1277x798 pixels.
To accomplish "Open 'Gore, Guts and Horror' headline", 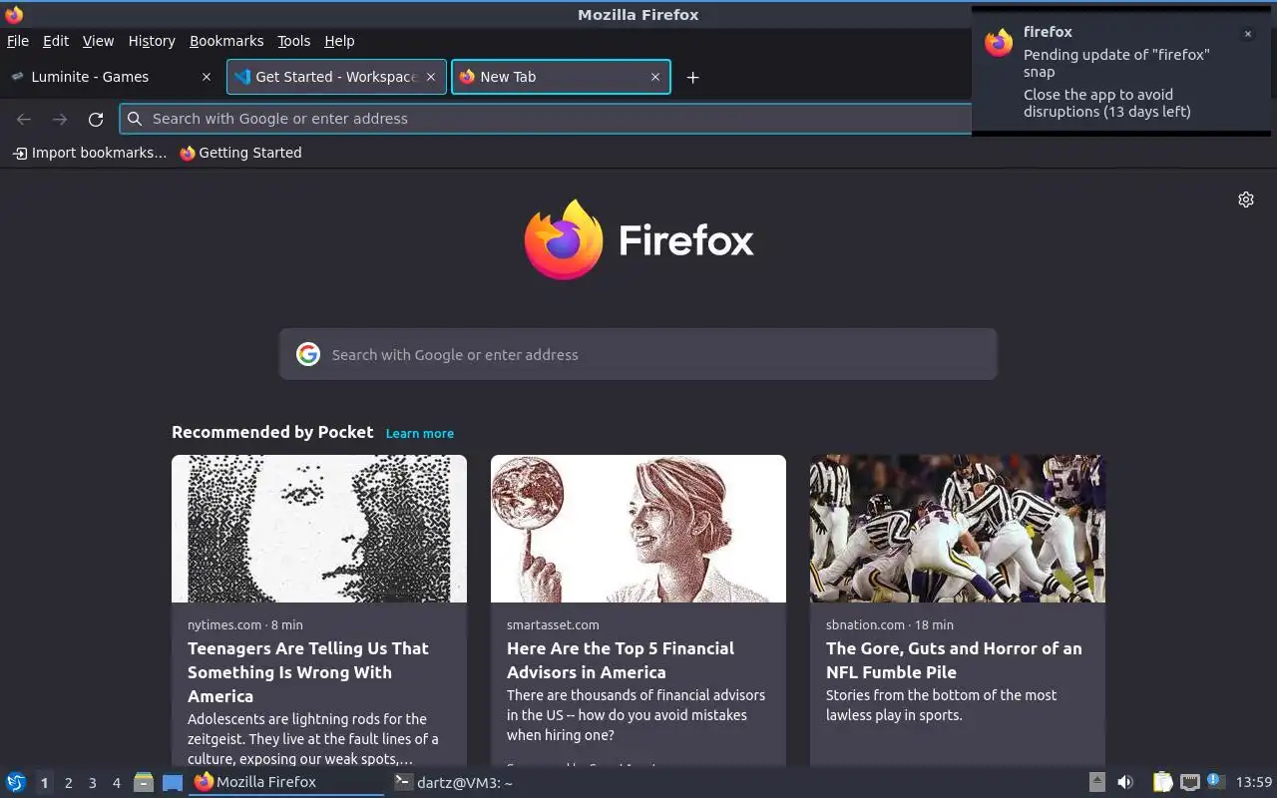I will click(954, 660).
